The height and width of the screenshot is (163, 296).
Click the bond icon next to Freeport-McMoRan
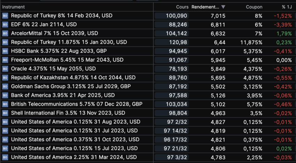click(5, 60)
